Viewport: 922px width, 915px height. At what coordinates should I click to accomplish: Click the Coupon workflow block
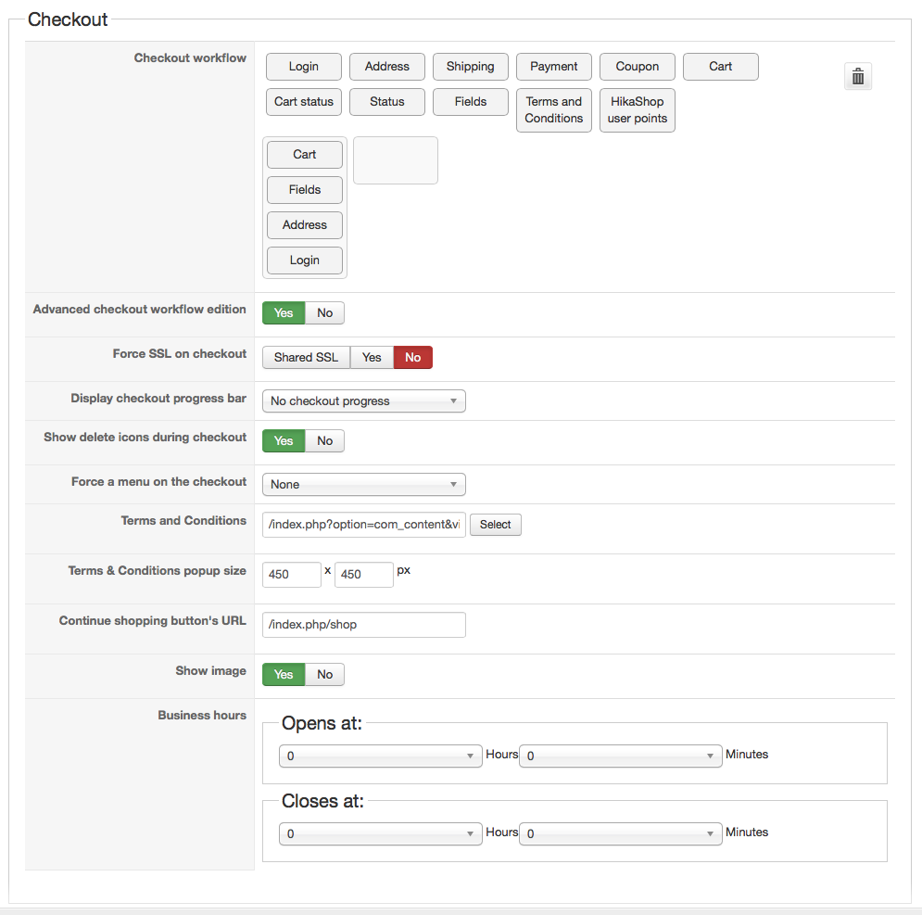[637, 67]
